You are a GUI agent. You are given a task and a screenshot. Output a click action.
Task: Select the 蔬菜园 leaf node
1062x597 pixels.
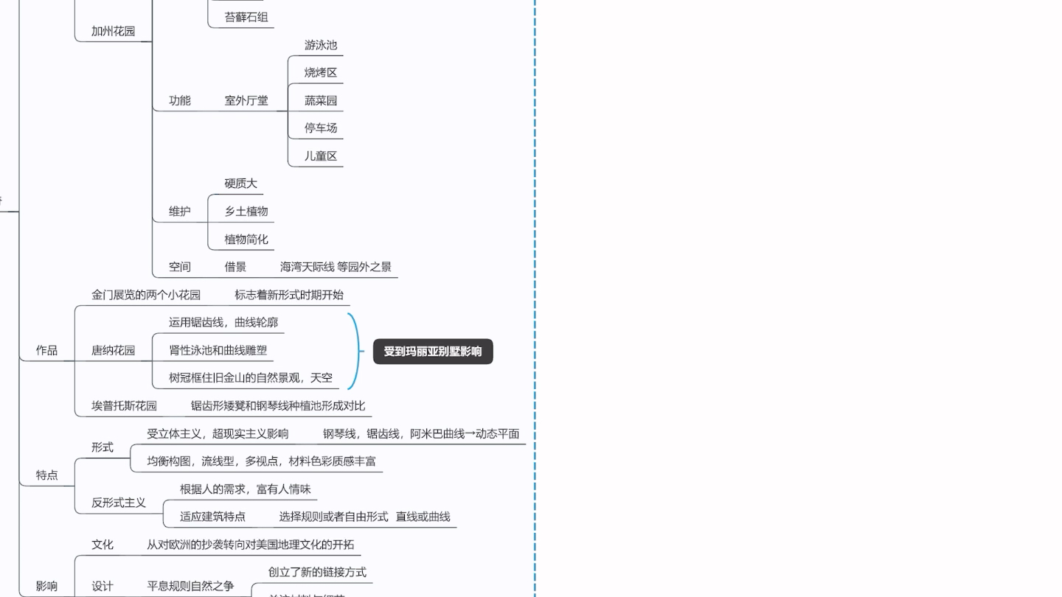(x=321, y=100)
